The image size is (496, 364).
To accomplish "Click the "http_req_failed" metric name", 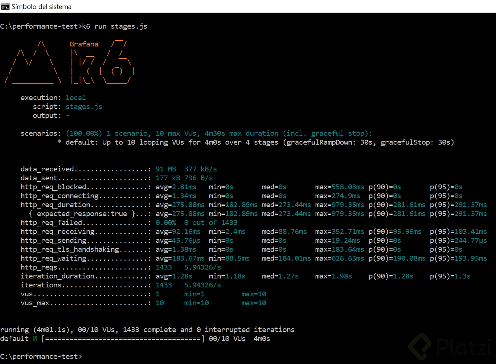I will (51, 223).
